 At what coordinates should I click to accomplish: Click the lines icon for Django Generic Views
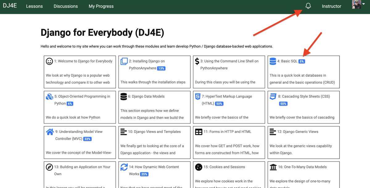pyautogui.click(x=273, y=132)
